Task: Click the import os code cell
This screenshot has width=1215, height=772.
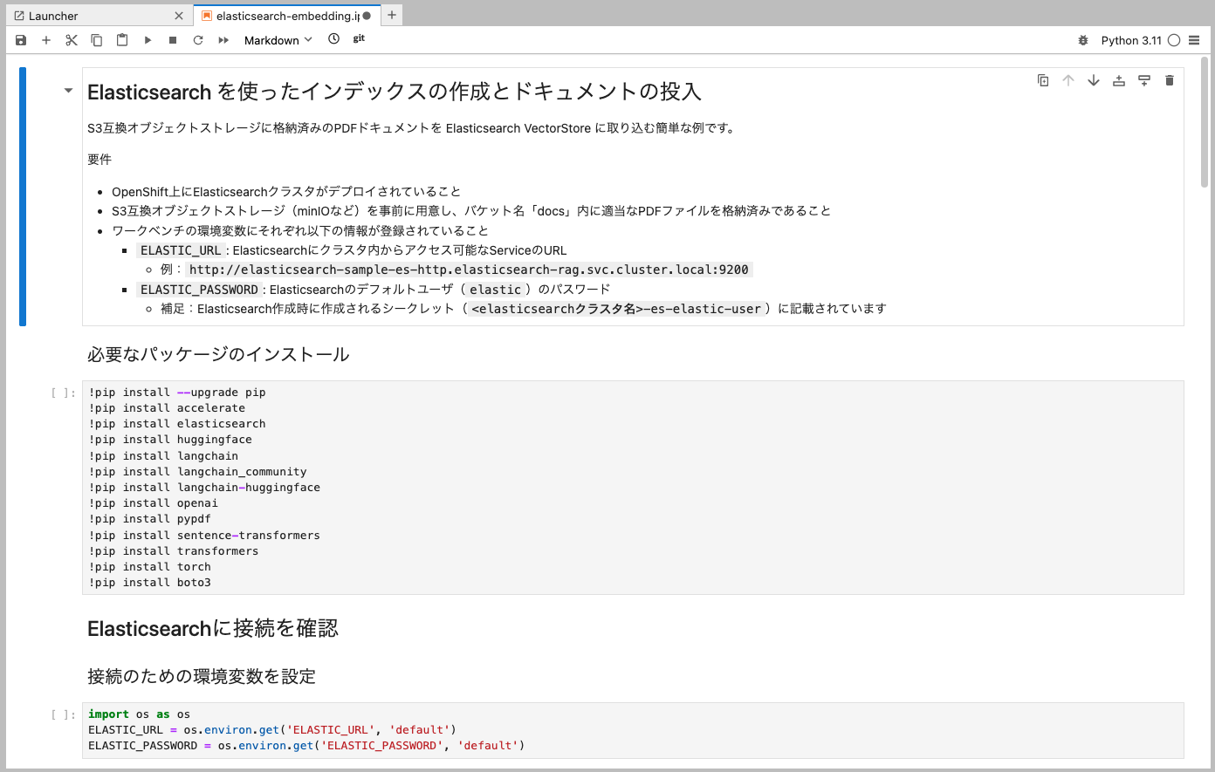Action: coord(633,730)
